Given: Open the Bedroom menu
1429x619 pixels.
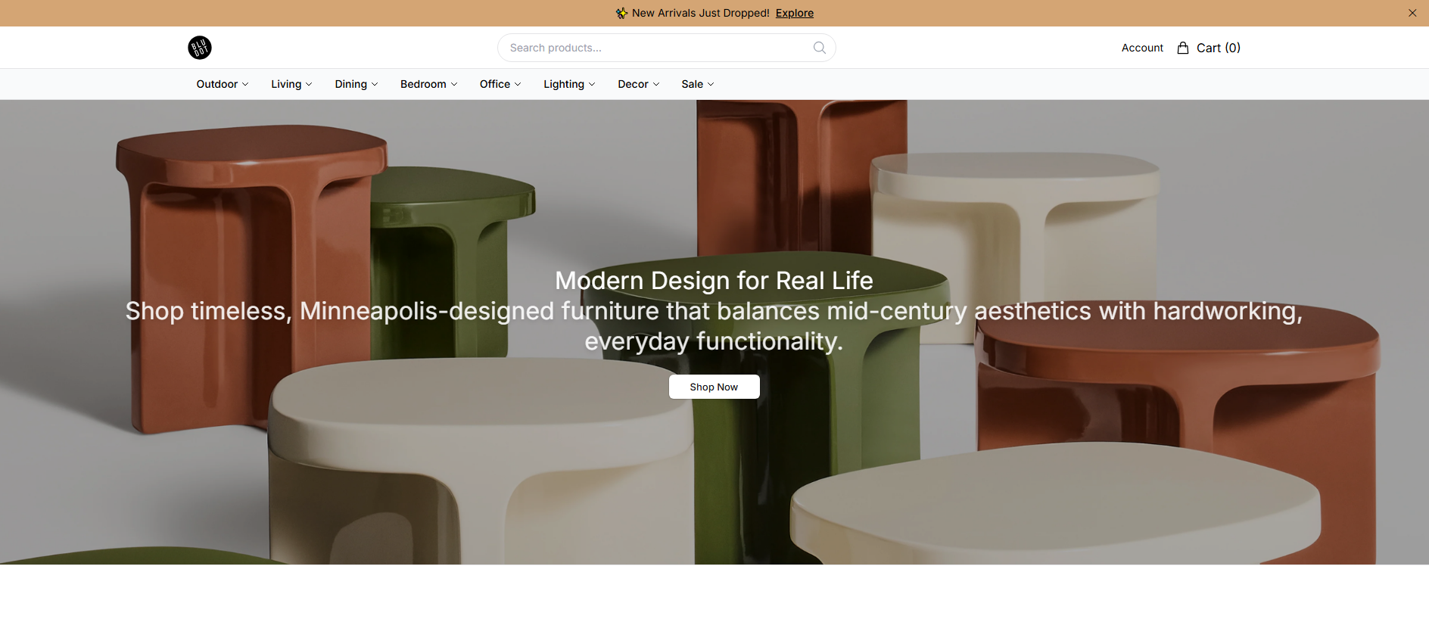Looking at the screenshot, I should tap(429, 84).
